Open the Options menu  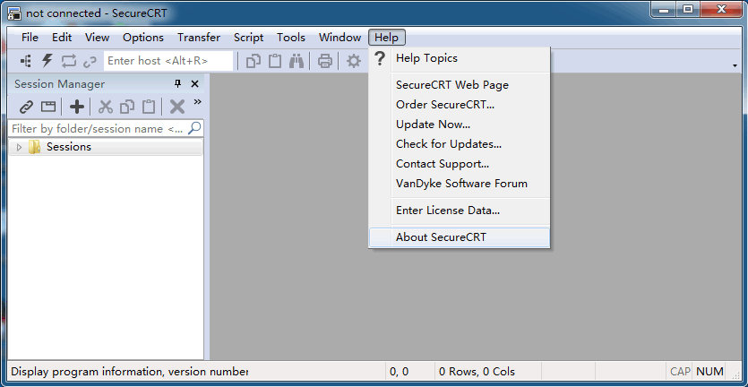coord(143,38)
